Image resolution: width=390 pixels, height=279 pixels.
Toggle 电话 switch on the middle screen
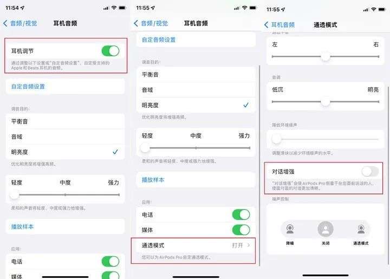(x=241, y=215)
